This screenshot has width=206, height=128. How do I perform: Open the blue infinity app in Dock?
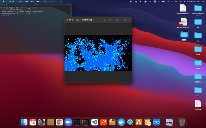point(156,122)
